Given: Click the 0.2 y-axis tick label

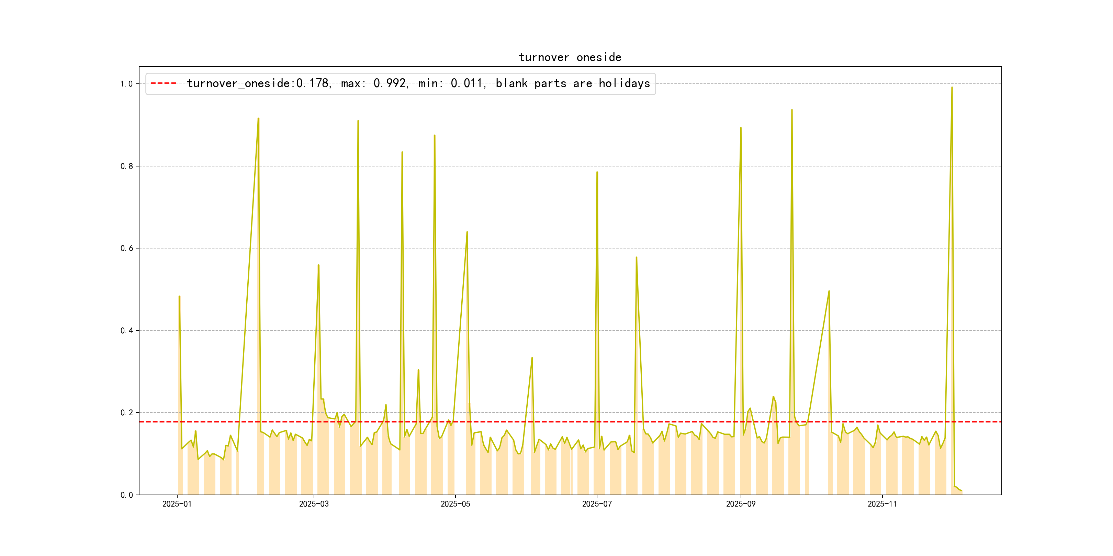Looking at the screenshot, I should click(x=126, y=413).
